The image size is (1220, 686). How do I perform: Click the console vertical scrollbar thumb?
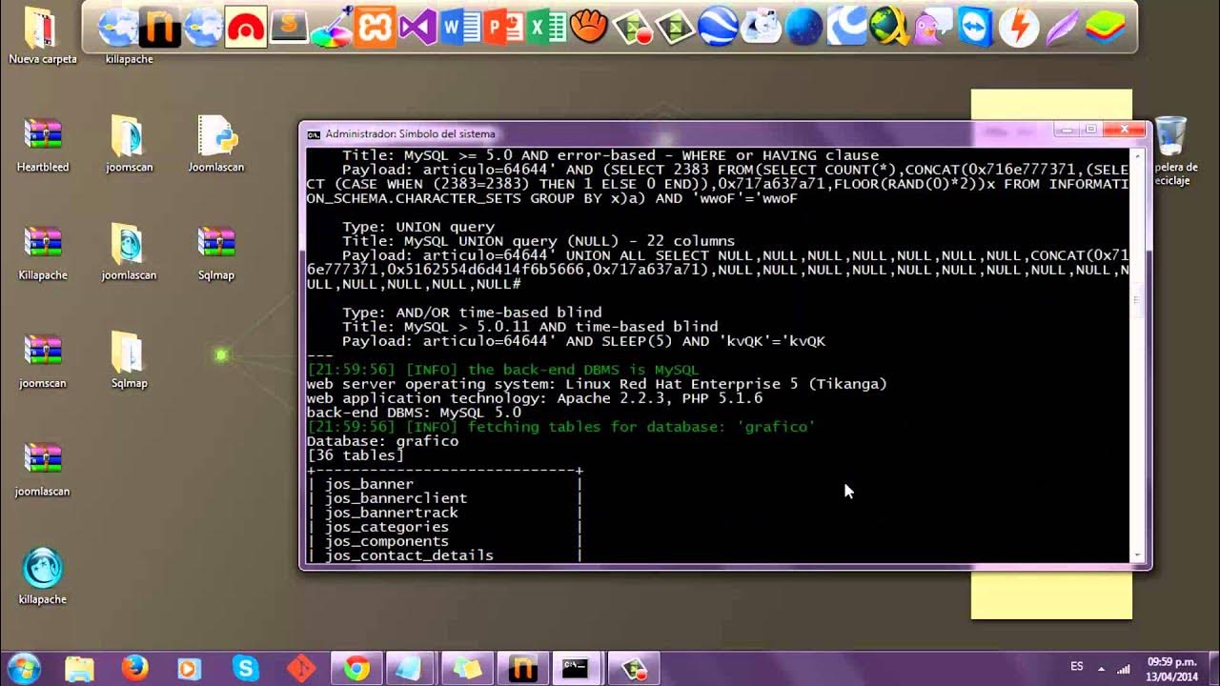pos(1136,300)
